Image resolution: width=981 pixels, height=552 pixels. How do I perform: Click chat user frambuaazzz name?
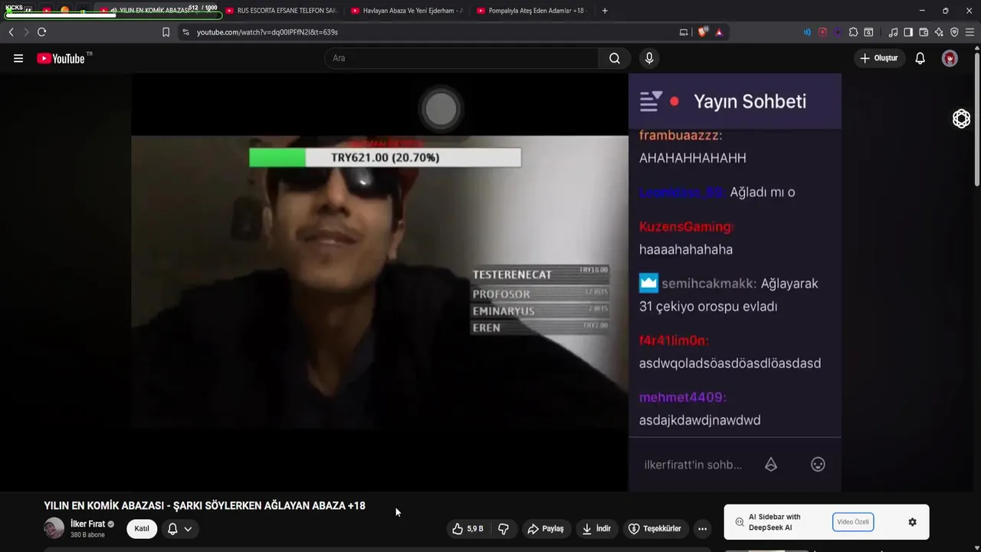click(681, 135)
